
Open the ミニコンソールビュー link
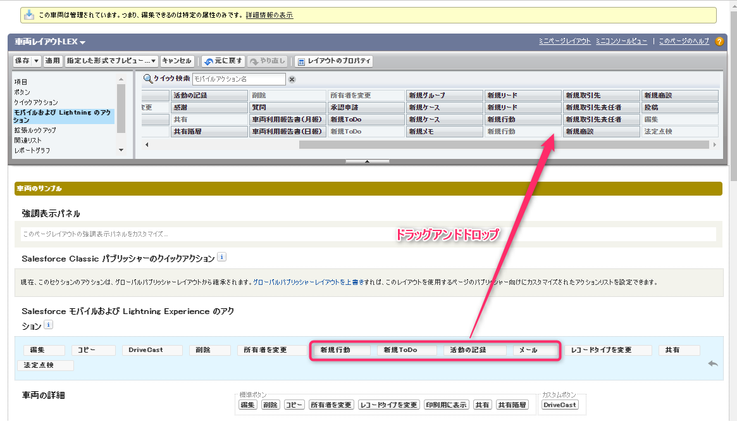tap(621, 41)
